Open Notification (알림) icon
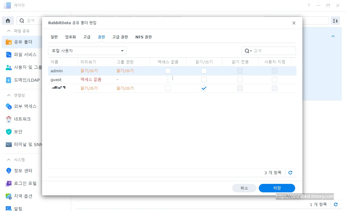The height and width of the screenshot is (212, 346). click(8, 208)
